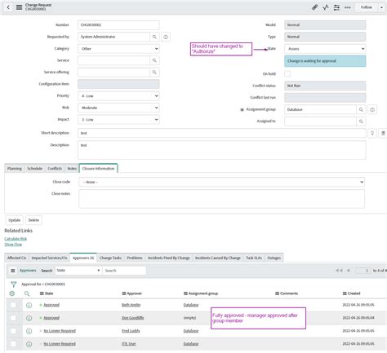387x353 pixels.
Task: Open the Task SLAs related list tab
Action: click(x=254, y=258)
